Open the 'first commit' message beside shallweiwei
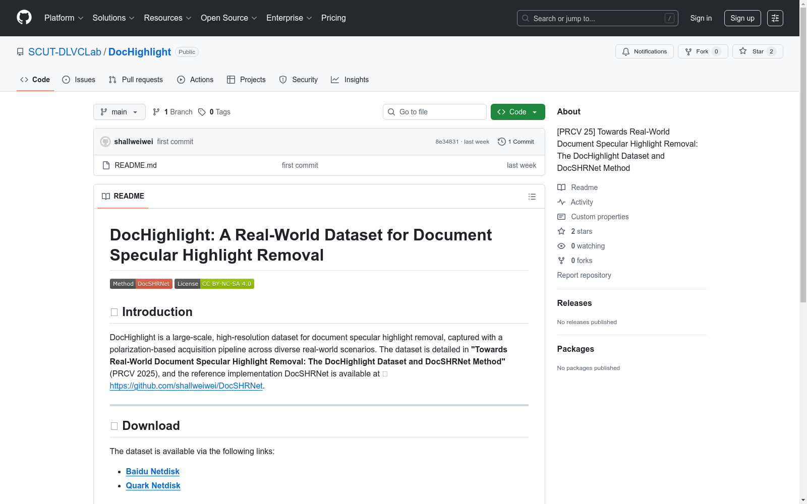Image resolution: width=807 pixels, height=504 pixels. point(175,142)
